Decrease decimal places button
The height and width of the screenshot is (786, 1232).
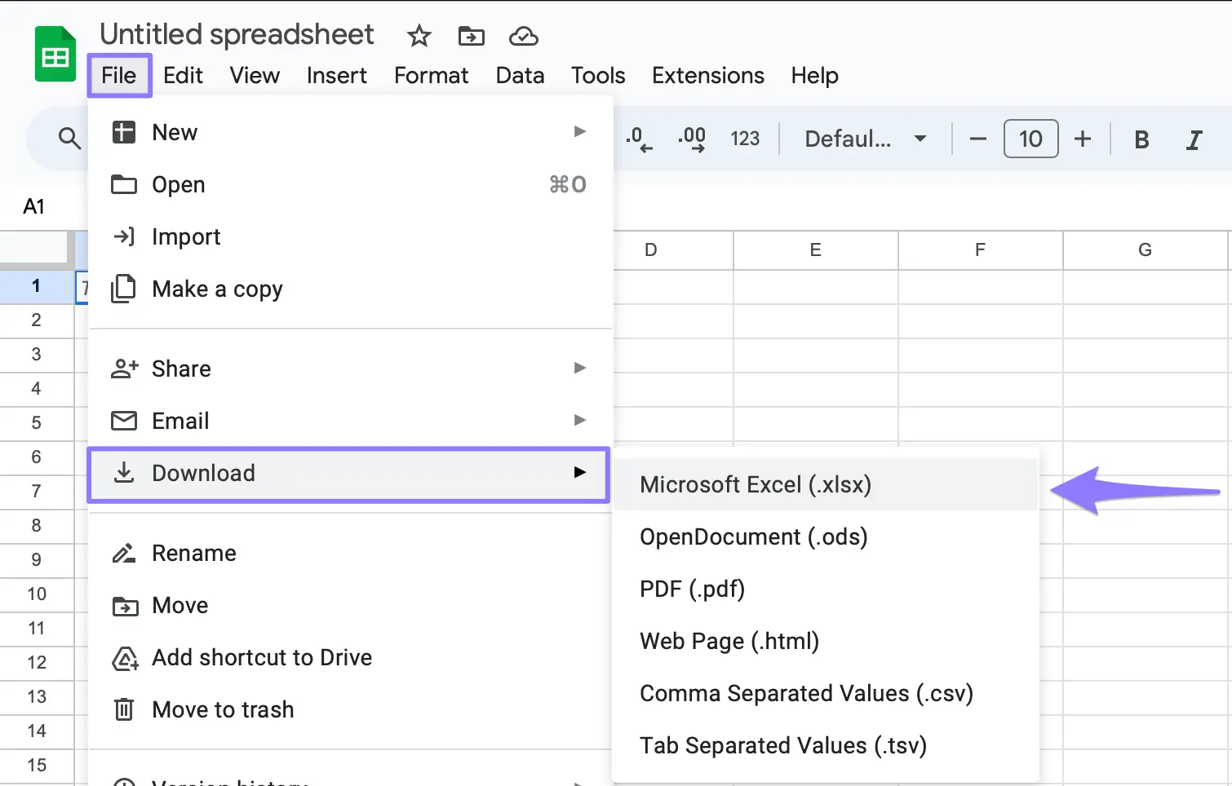(639, 139)
